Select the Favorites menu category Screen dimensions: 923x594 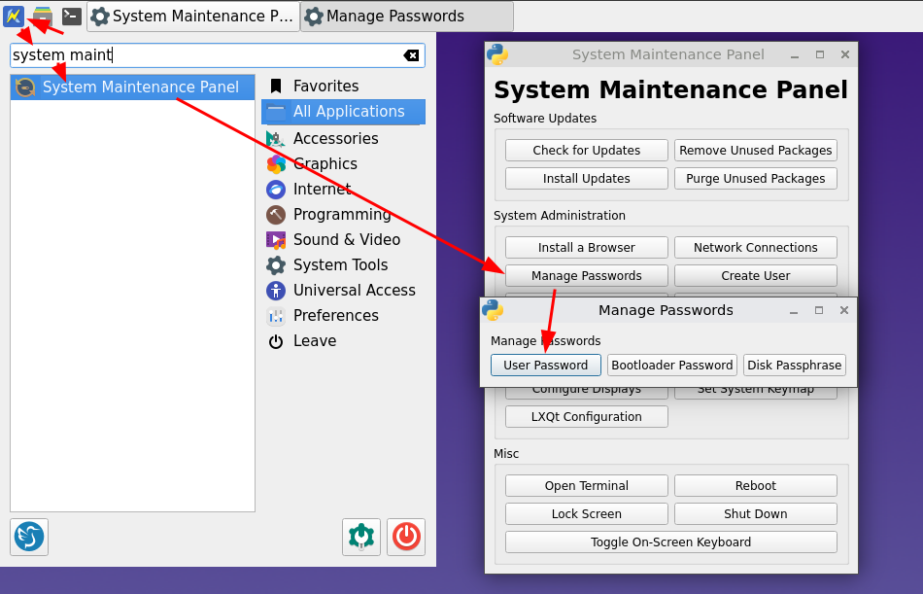coord(325,87)
